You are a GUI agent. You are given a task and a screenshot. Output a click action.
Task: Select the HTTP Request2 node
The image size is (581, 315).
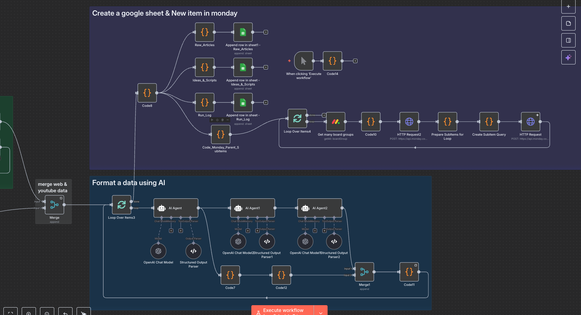pos(409,122)
